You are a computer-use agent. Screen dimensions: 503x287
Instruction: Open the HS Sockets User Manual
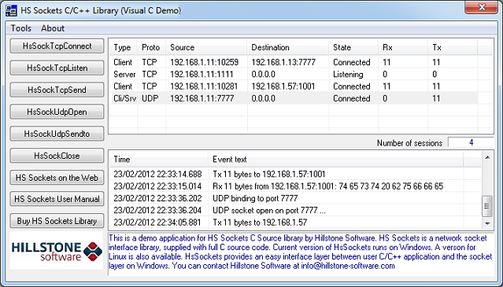point(57,199)
